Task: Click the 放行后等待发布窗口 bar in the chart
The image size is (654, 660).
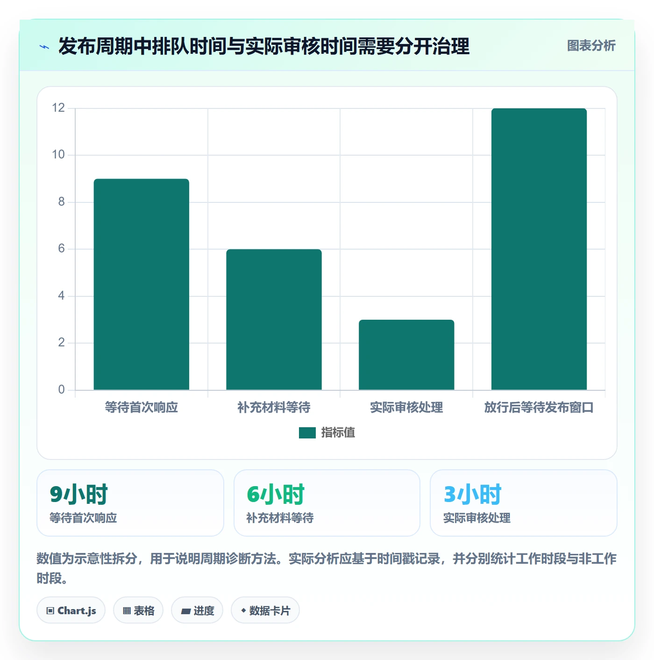Action: click(539, 249)
